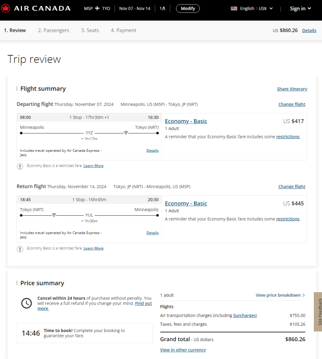Click the US $417 departing fare price

pyautogui.click(x=293, y=121)
